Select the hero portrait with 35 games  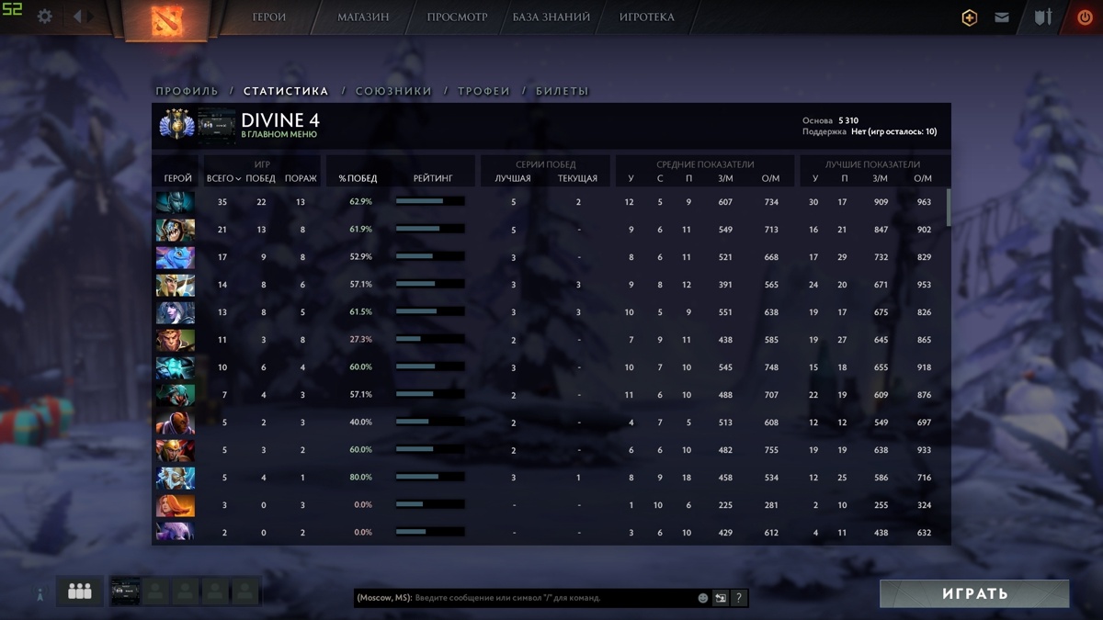tap(175, 202)
